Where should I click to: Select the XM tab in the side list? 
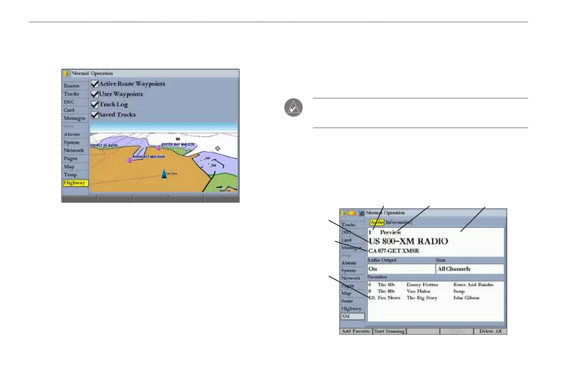(x=352, y=316)
